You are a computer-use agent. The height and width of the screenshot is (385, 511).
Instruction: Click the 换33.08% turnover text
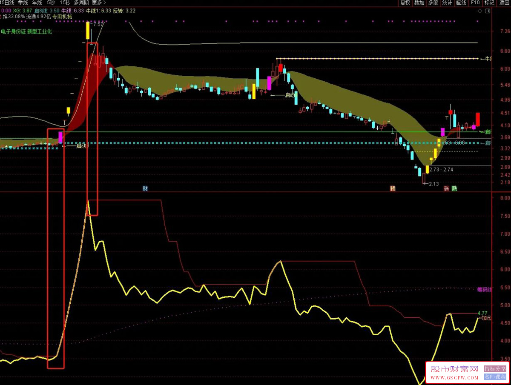[x=14, y=17]
